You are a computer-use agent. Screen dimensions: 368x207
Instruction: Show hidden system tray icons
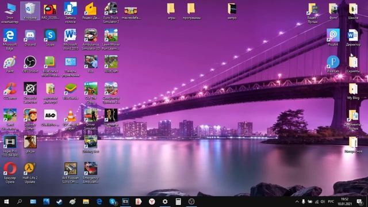297,202
